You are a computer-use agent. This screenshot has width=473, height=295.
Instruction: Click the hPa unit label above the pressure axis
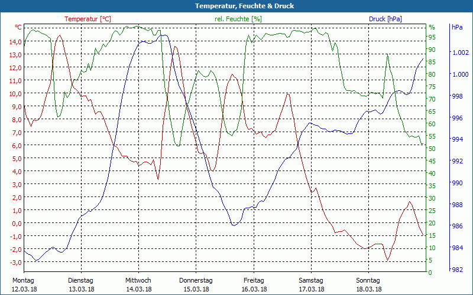point(457,27)
